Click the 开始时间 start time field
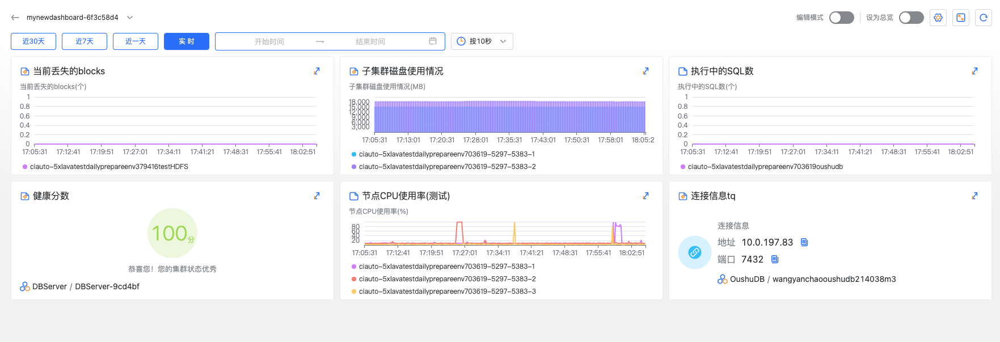This screenshot has width=1000, height=342. point(269,41)
